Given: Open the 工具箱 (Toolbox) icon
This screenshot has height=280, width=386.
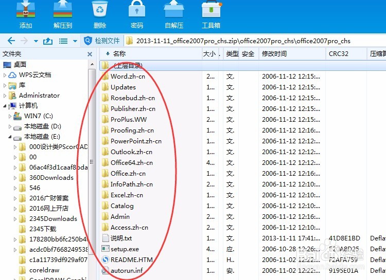Looking at the screenshot, I should coord(211,9).
